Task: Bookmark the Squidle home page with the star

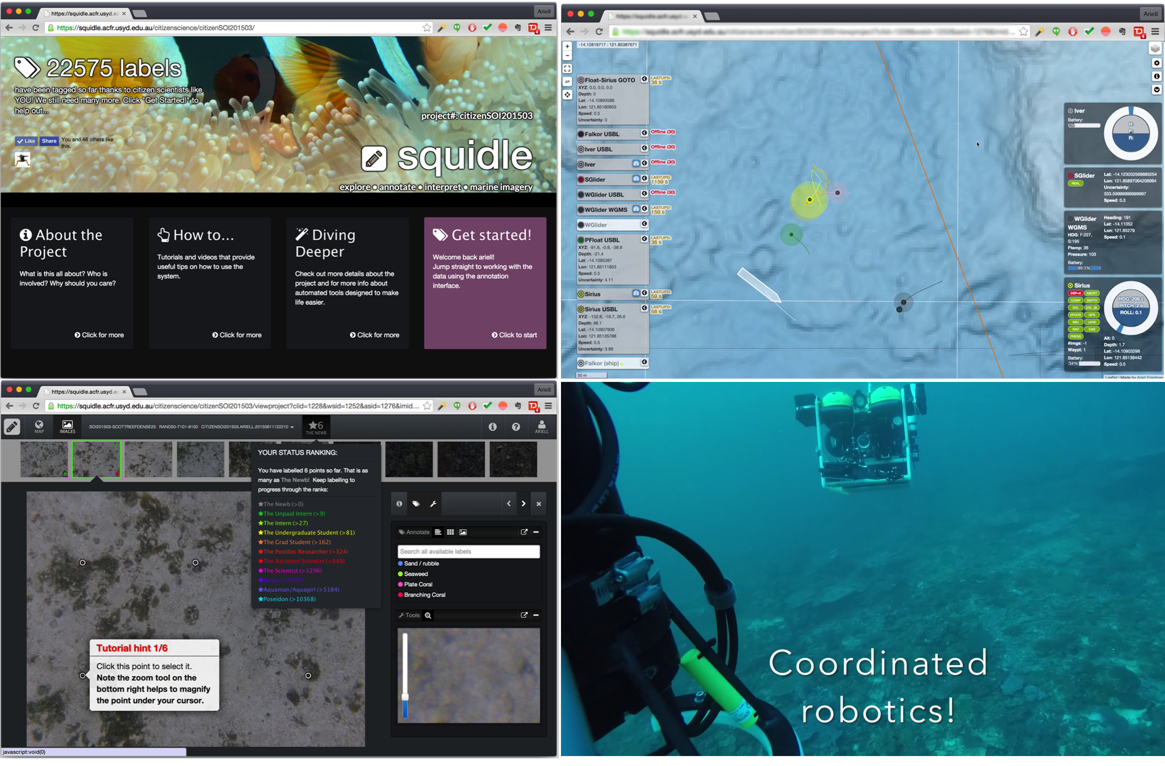Action: (x=427, y=28)
